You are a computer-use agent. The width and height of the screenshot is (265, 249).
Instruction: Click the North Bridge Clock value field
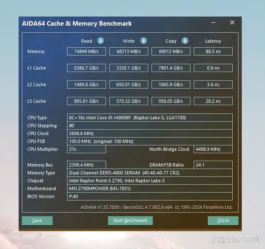click(213, 149)
